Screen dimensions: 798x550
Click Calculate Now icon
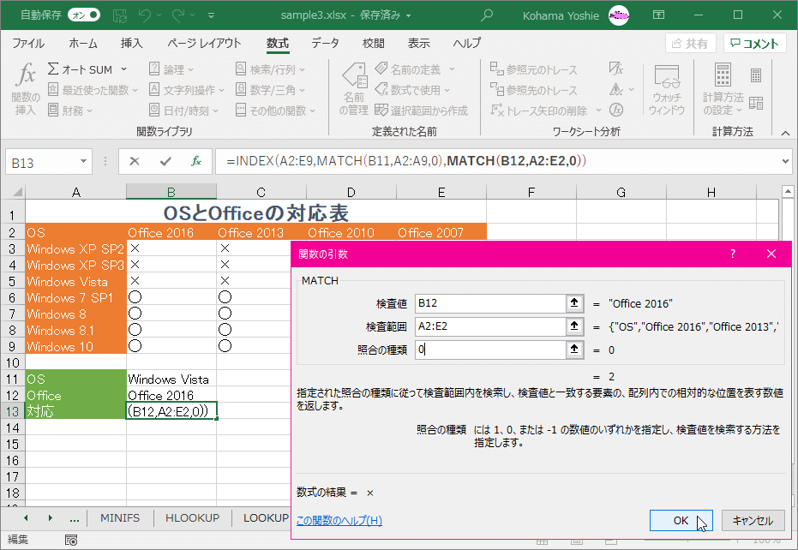[756, 75]
